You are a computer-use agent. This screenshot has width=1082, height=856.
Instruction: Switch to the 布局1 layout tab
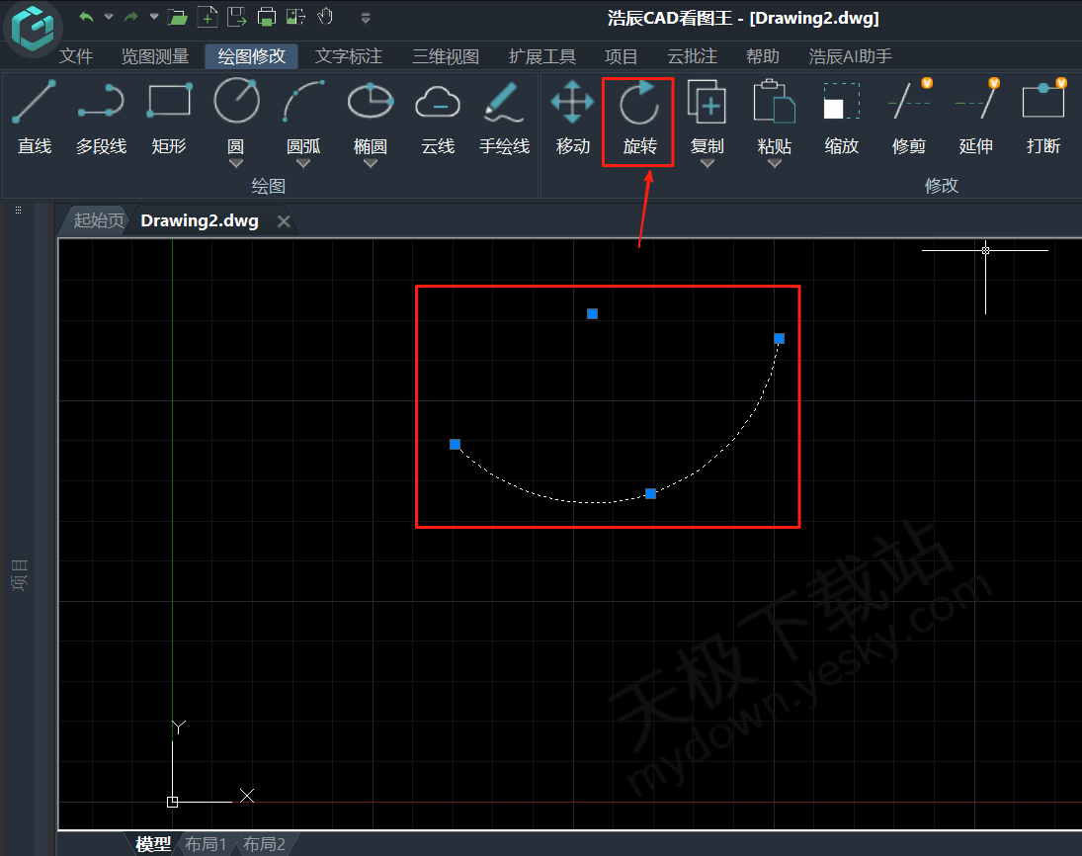(207, 844)
